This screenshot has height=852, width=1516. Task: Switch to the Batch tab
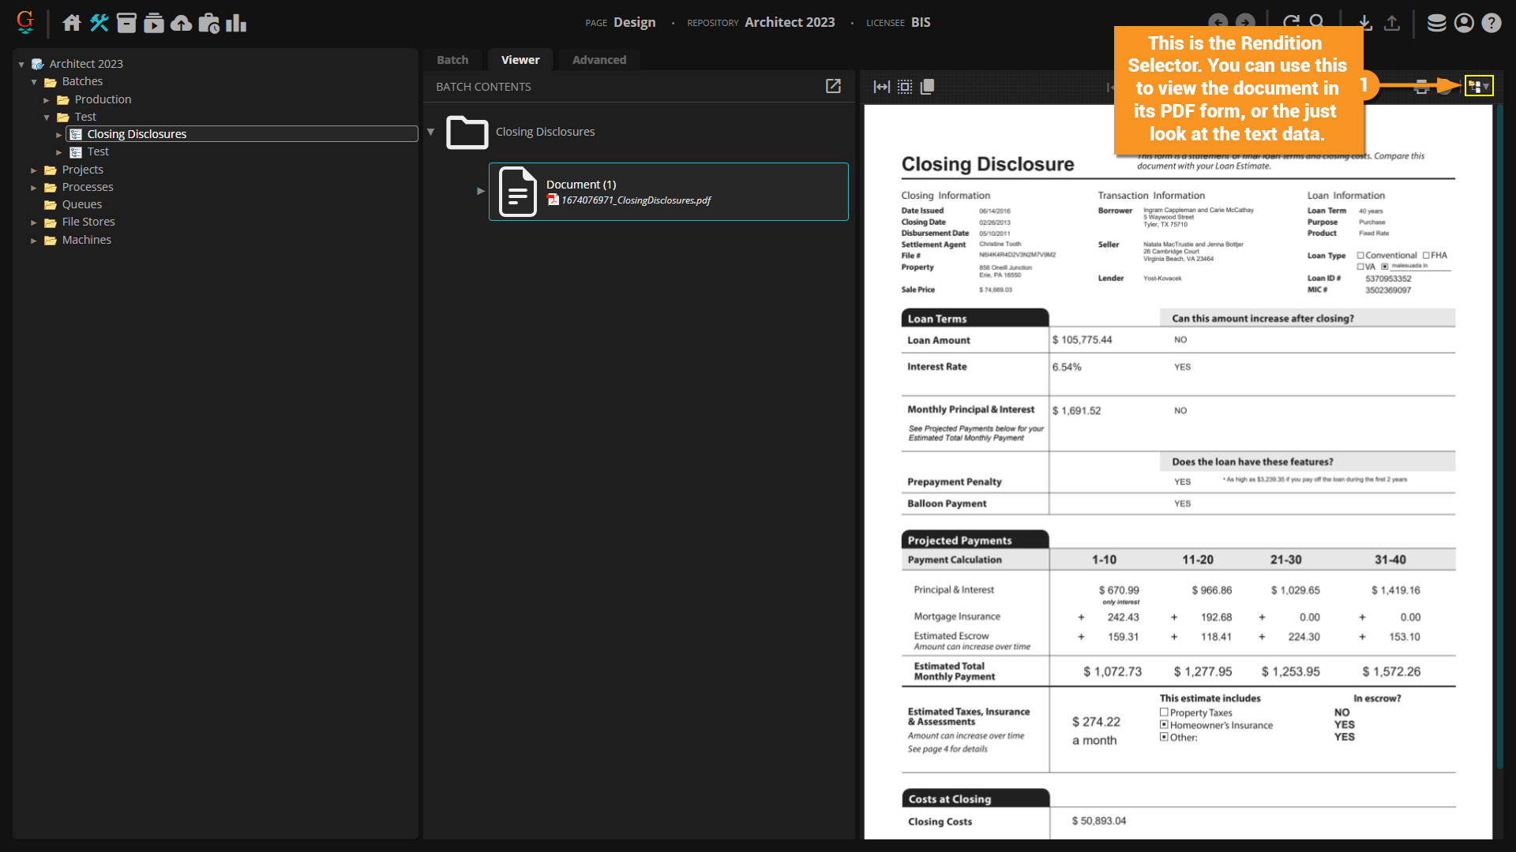(452, 60)
